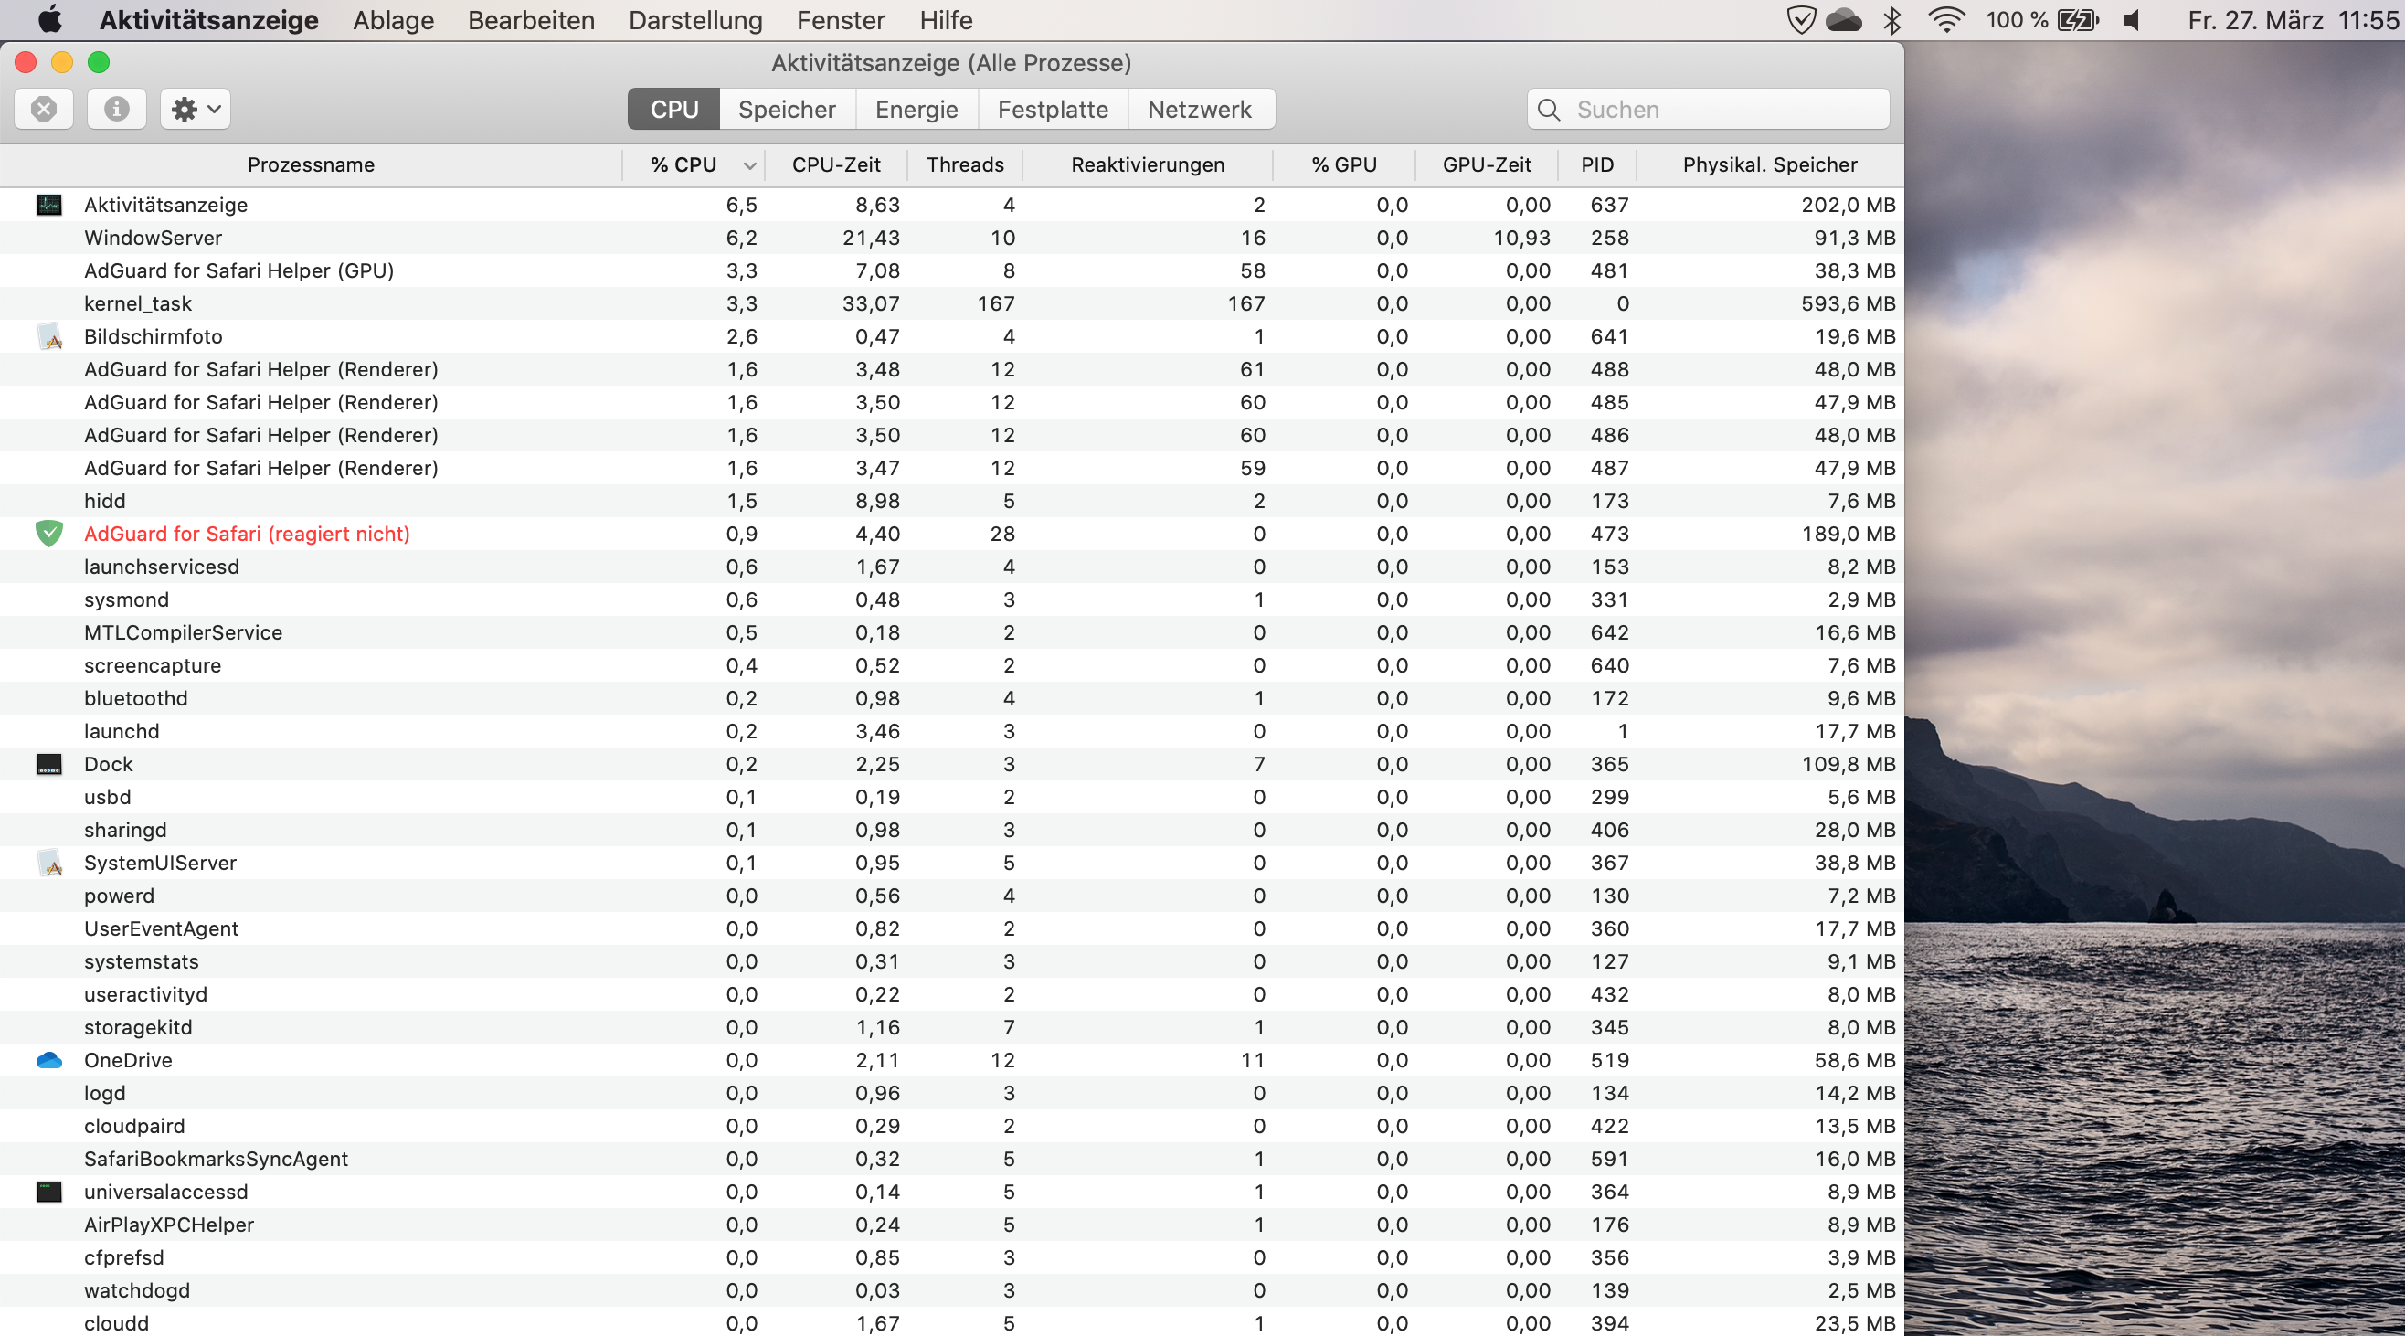Viewport: 2405px width, 1336px height.
Task: Click the AdGuard for Safari green shield icon
Action: 49,533
